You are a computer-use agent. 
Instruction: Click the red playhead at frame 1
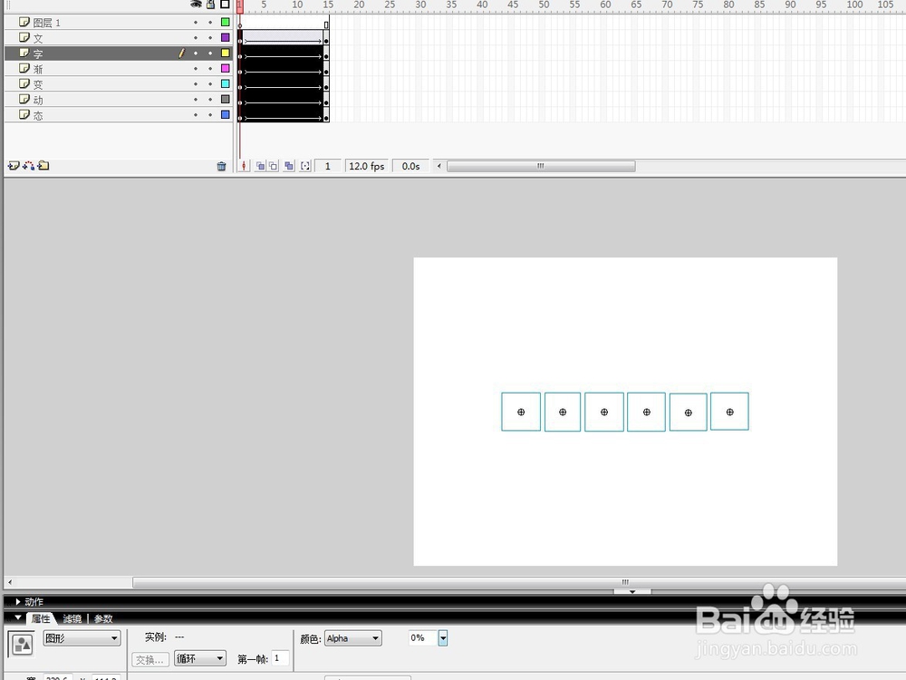coord(240,6)
